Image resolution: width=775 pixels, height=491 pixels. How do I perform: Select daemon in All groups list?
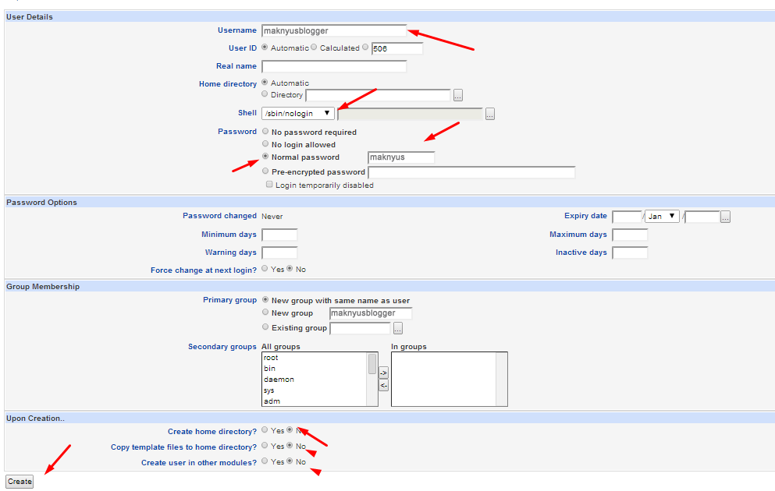[x=315, y=380]
